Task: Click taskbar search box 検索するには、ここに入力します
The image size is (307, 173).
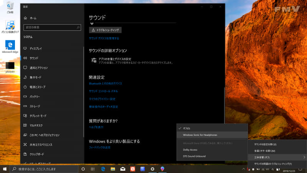Action: pyautogui.click(x=44, y=169)
